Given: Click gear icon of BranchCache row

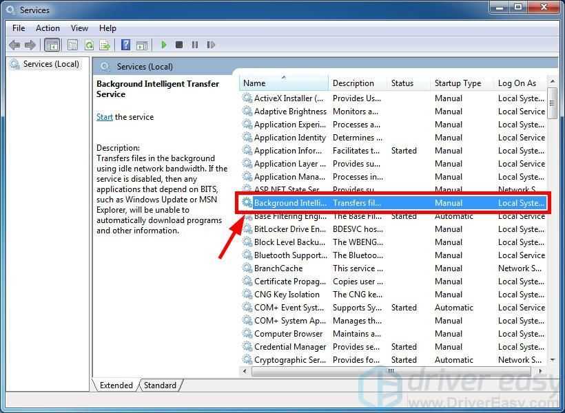Looking at the screenshot, I should point(247,268).
